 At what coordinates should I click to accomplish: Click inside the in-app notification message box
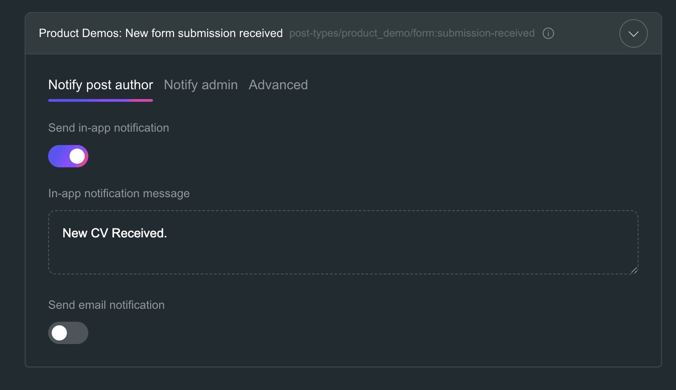(343, 242)
